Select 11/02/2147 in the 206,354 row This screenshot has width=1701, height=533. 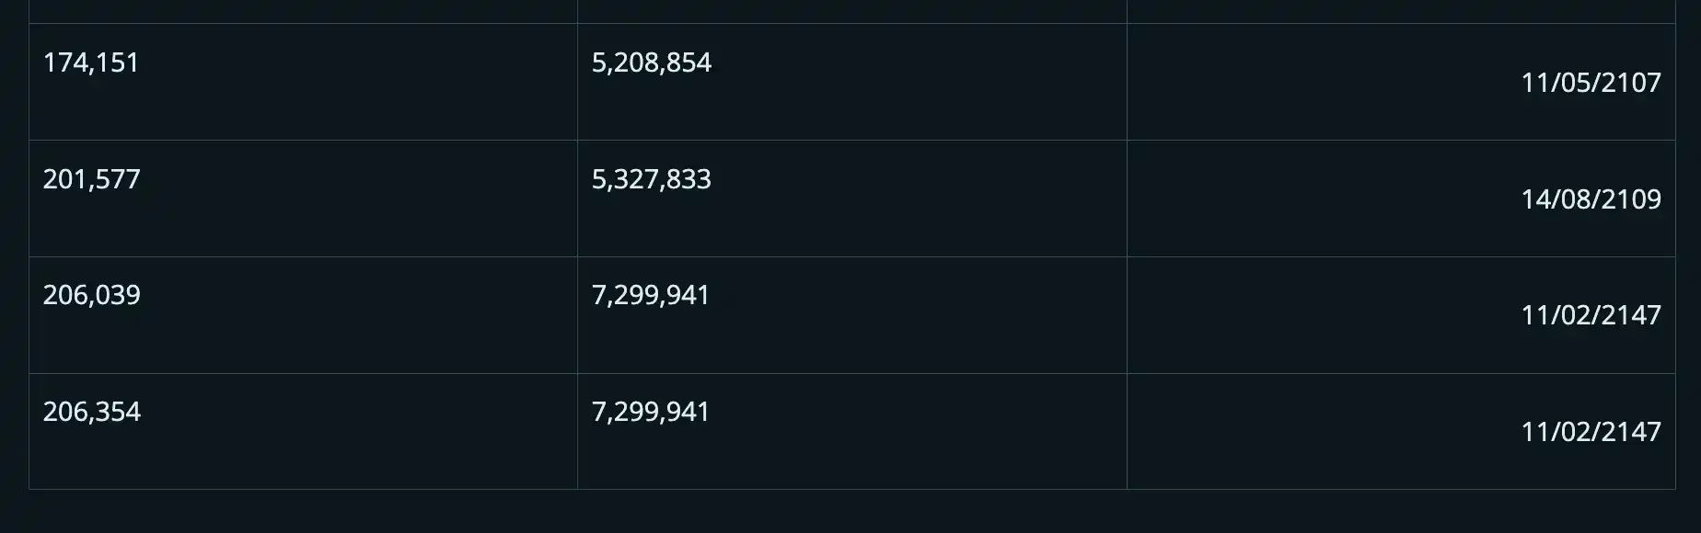point(1590,432)
